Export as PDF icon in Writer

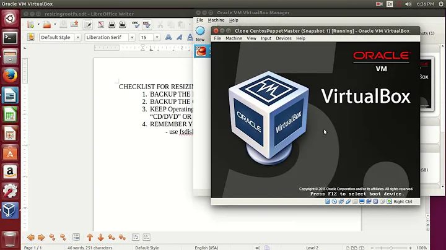pyautogui.click(x=101, y=25)
